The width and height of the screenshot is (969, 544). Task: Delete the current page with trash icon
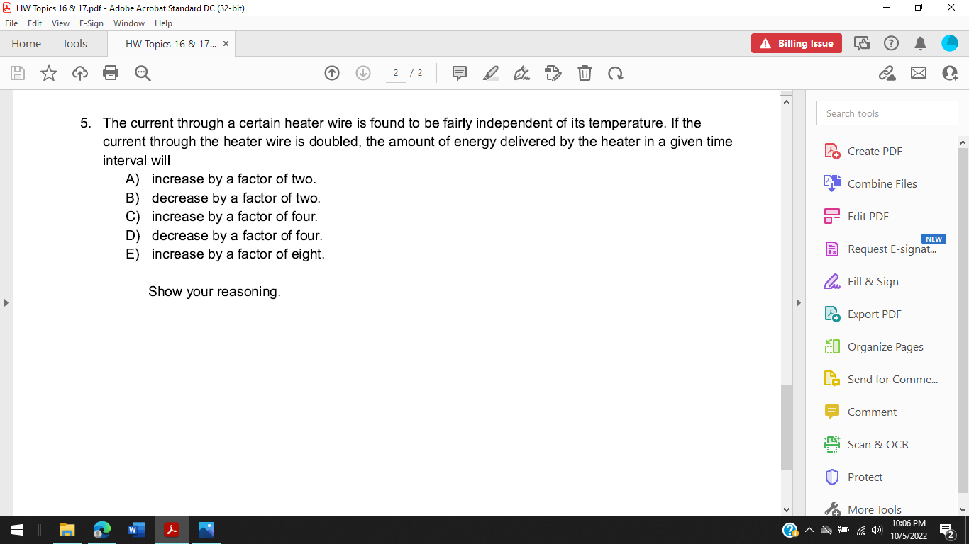tap(585, 73)
